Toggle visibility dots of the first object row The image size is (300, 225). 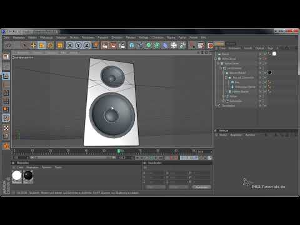tap(260, 54)
